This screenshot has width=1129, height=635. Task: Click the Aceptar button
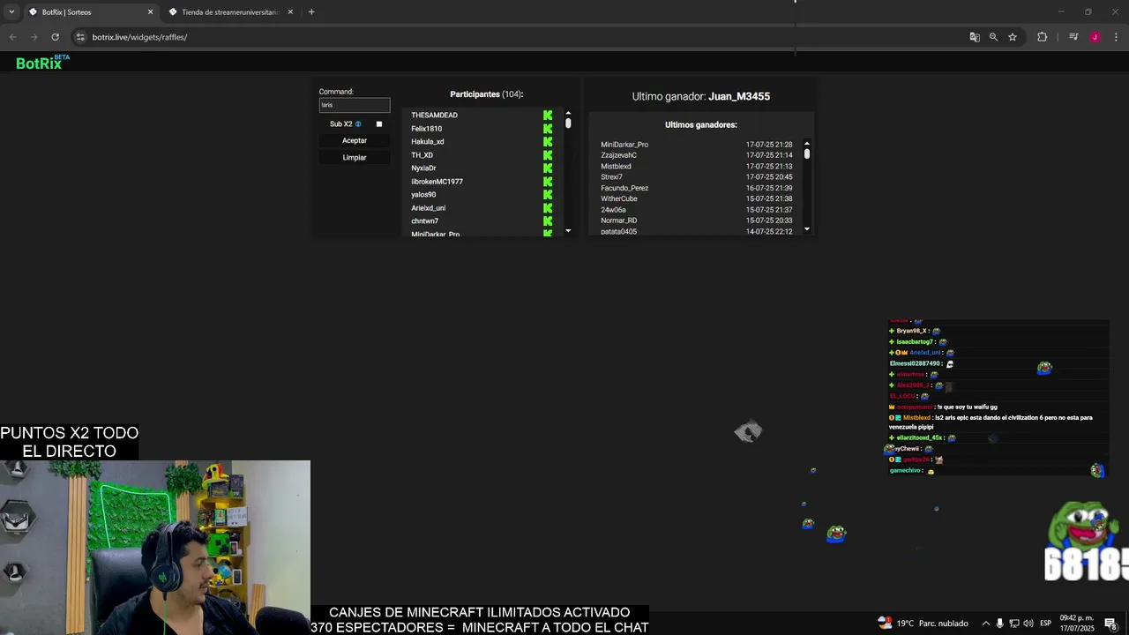point(355,141)
